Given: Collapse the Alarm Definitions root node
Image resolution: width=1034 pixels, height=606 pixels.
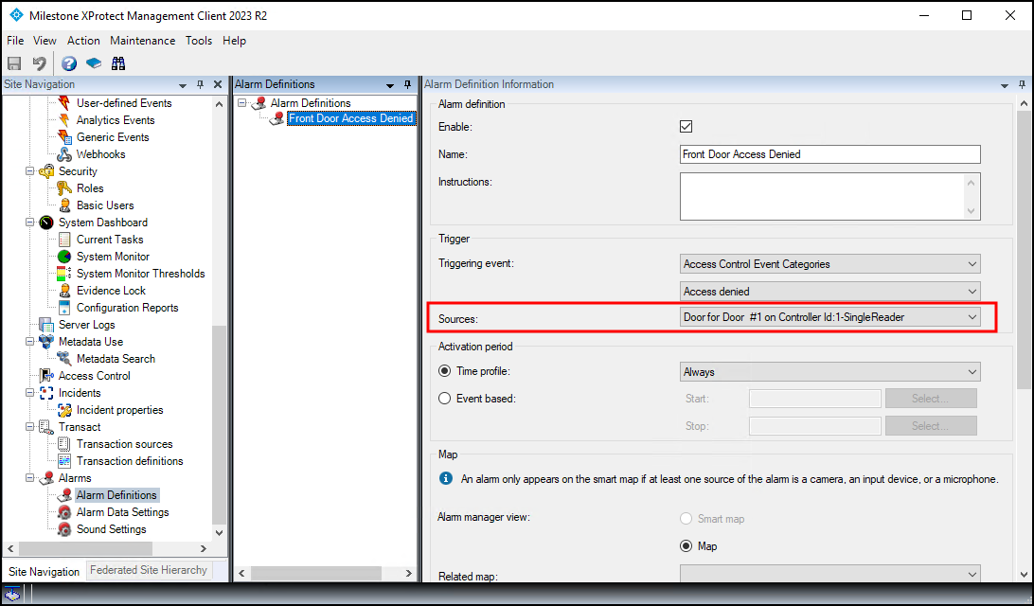Looking at the screenshot, I should pos(242,103).
